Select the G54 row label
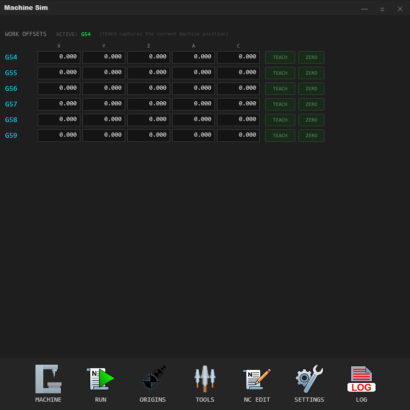 click(x=11, y=57)
